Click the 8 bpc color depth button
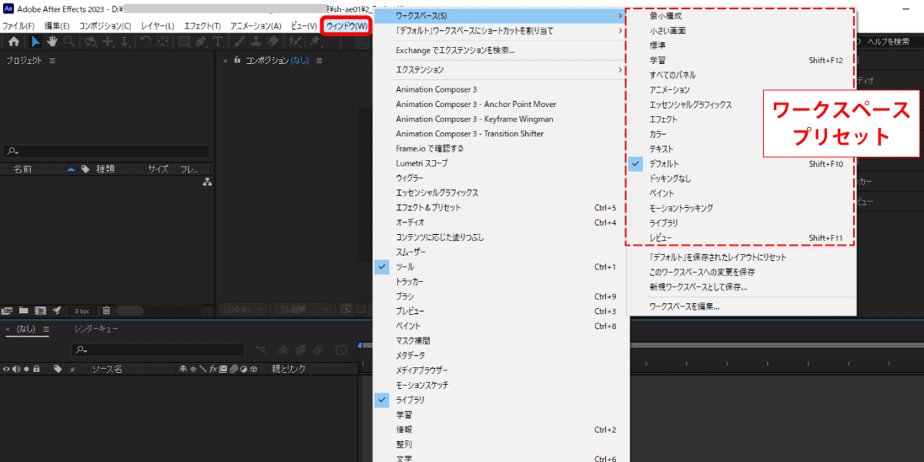Screen dimensions: 924x462 pos(82,311)
